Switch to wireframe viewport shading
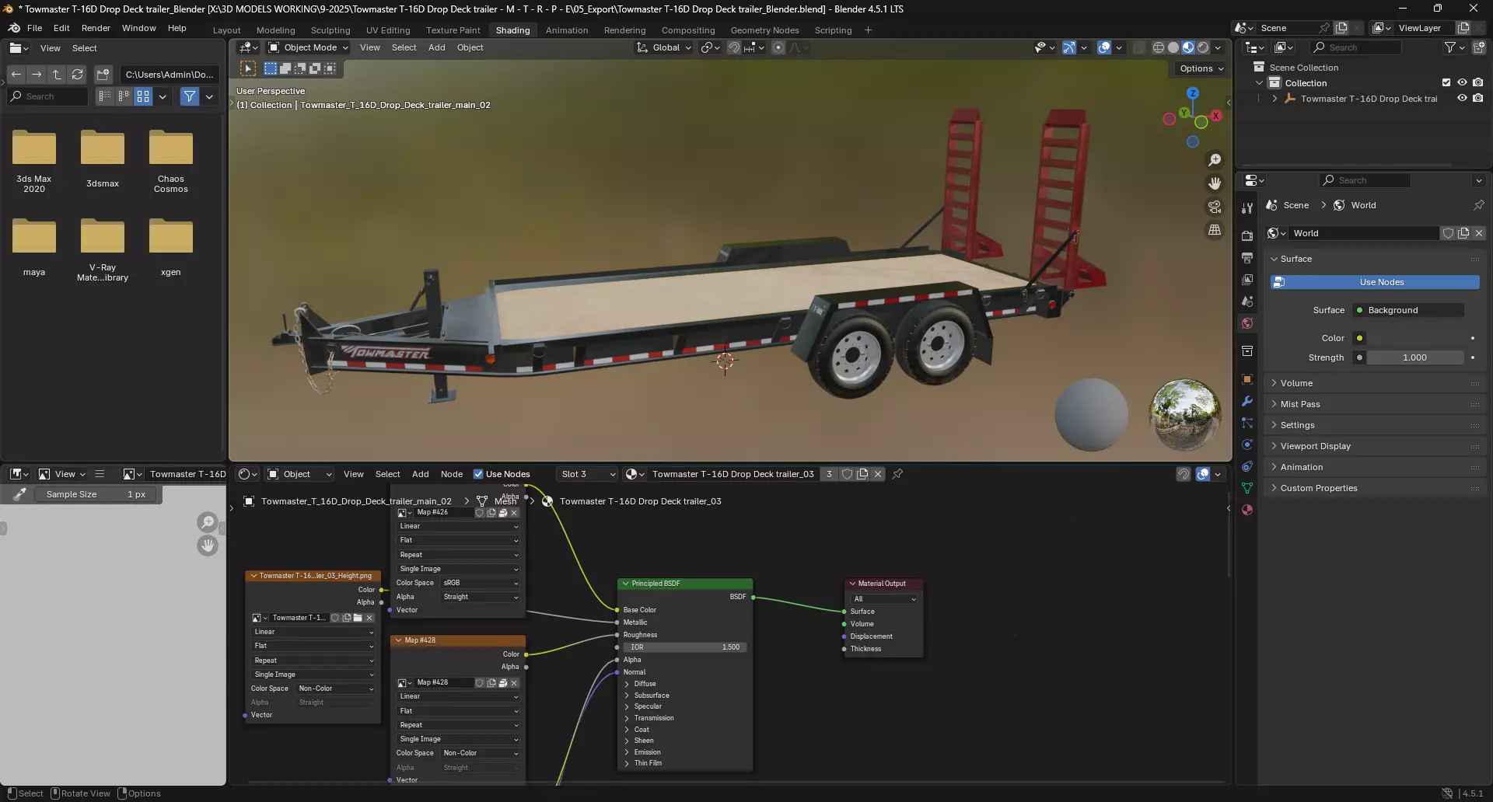1493x802 pixels. coord(1159,48)
